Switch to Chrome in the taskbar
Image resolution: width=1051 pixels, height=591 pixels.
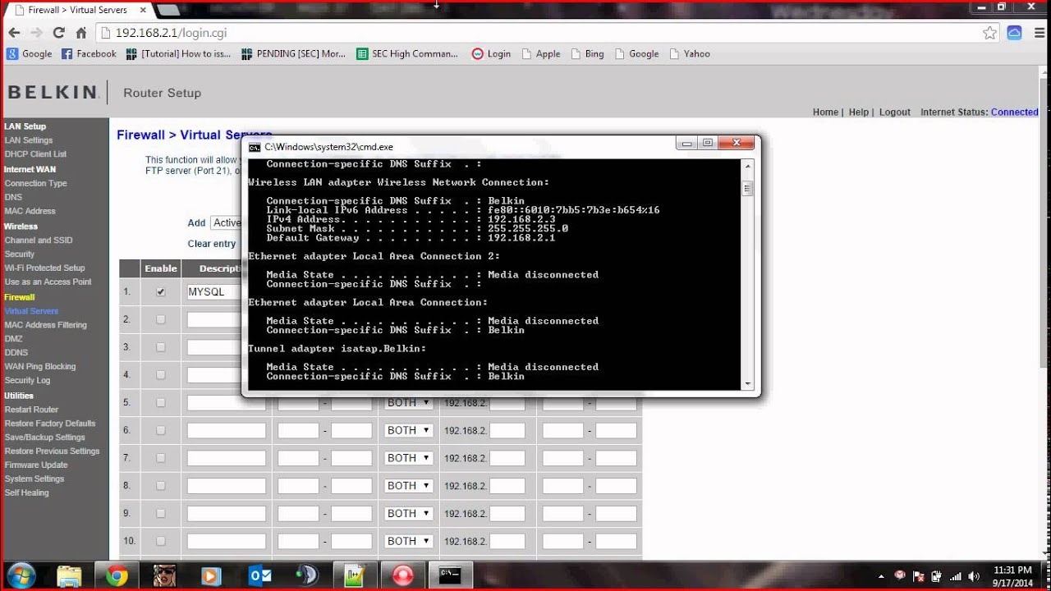pos(117,575)
